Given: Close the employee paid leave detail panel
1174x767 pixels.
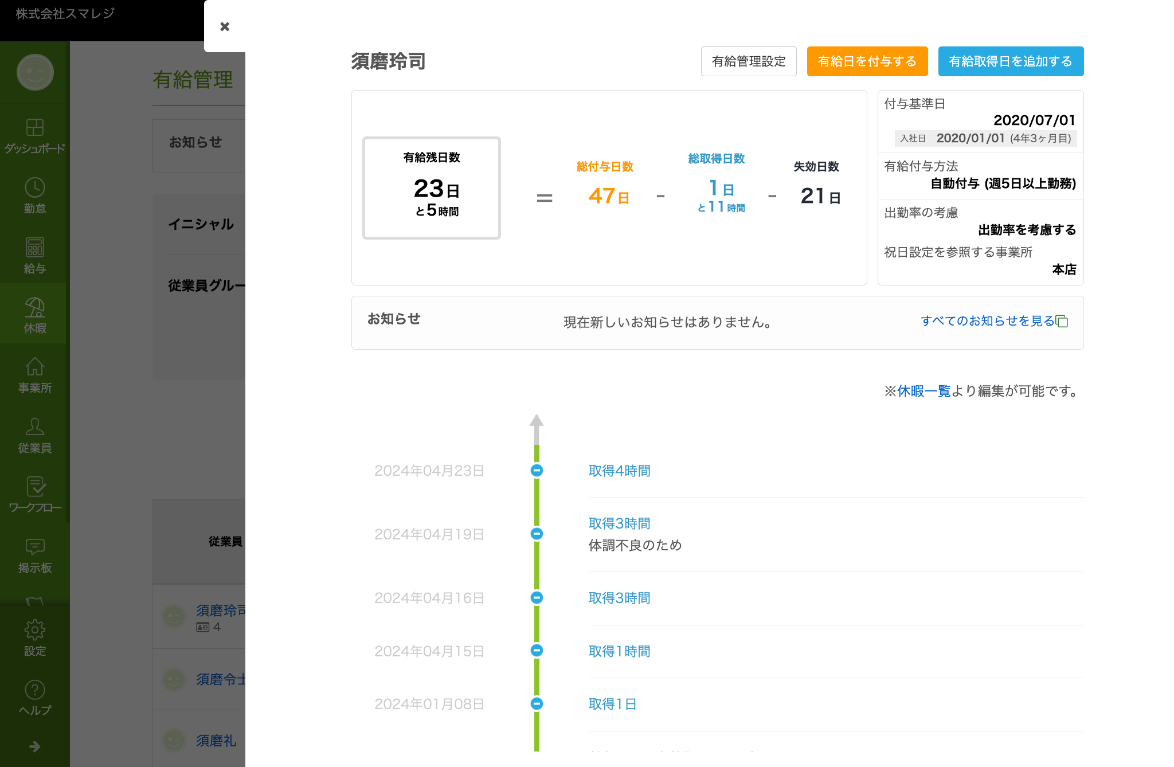Looking at the screenshot, I should pos(225,26).
